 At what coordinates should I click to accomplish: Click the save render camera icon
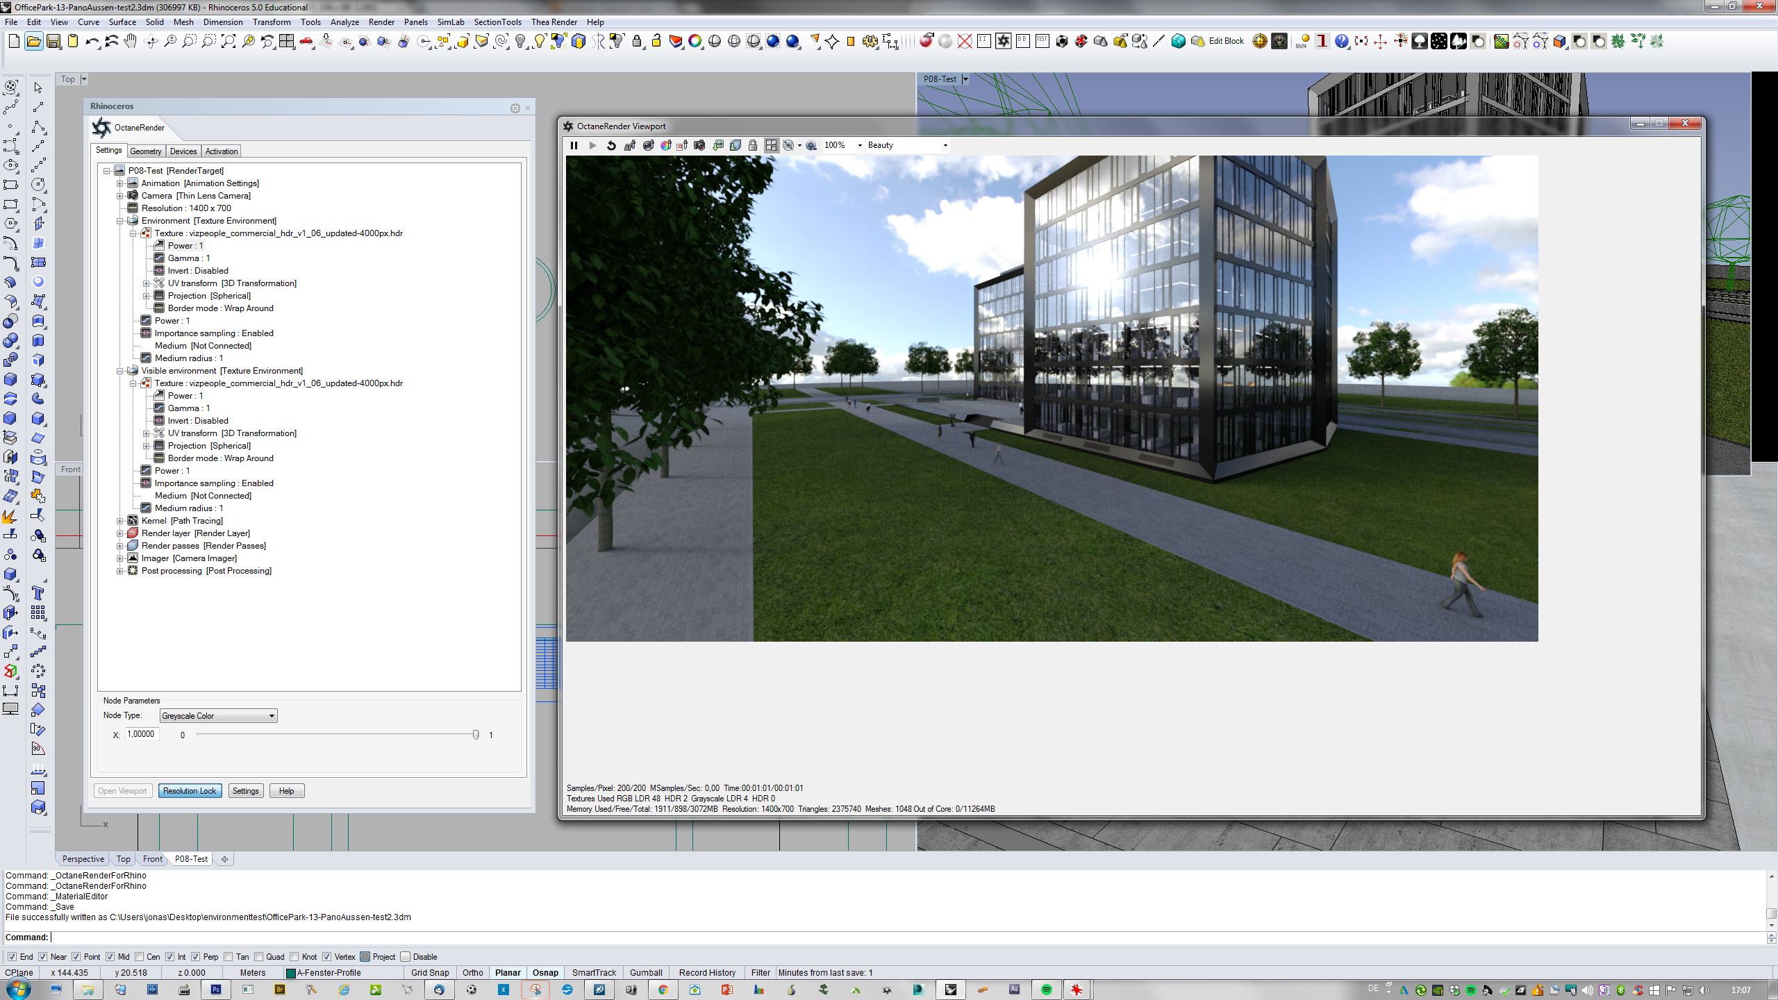pyautogui.click(x=699, y=145)
